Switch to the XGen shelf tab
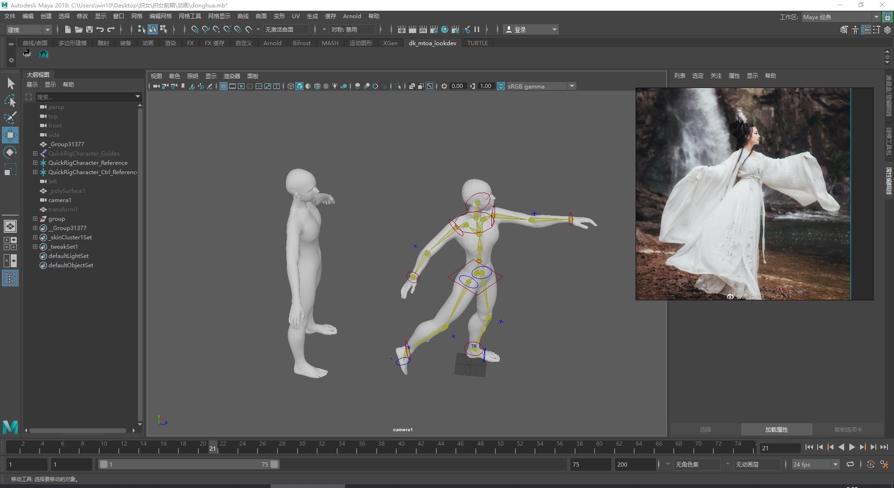The width and height of the screenshot is (894, 488). pos(390,43)
